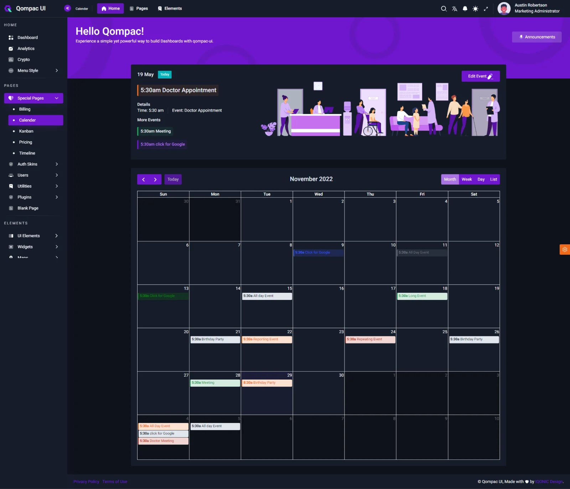Toggle the light/dark theme sun icon
The width and height of the screenshot is (570, 489).
click(475, 9)
